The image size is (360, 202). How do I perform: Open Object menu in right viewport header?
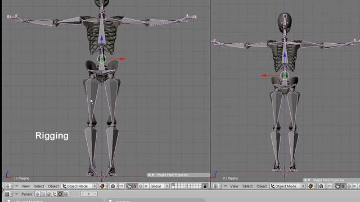tap(262, 186)
